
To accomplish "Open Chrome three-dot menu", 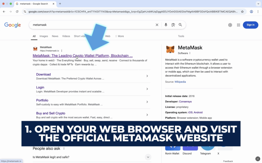I will click(x=258, y=12).
